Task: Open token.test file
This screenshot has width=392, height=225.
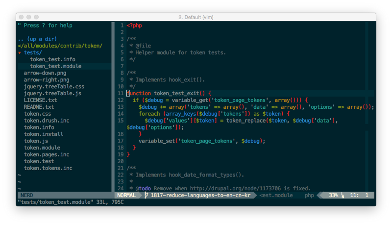Action: [39, 161]
